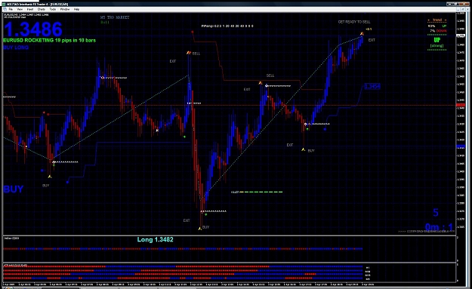Select the leftmost buy arrow above BUY label

[50, 177]
